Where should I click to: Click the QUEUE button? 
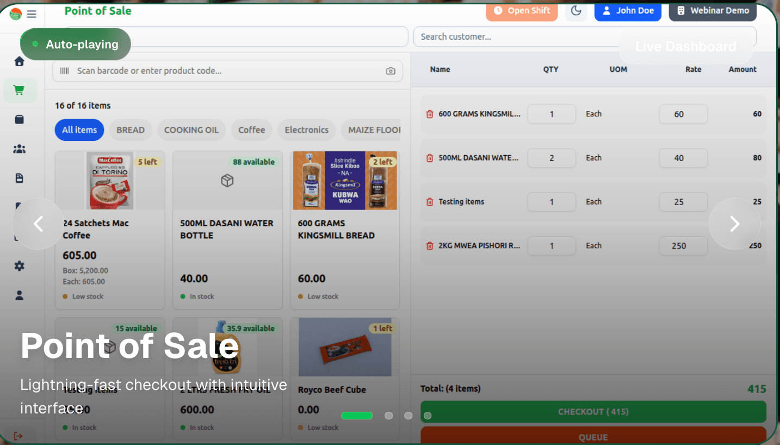(x=593, y=436)
